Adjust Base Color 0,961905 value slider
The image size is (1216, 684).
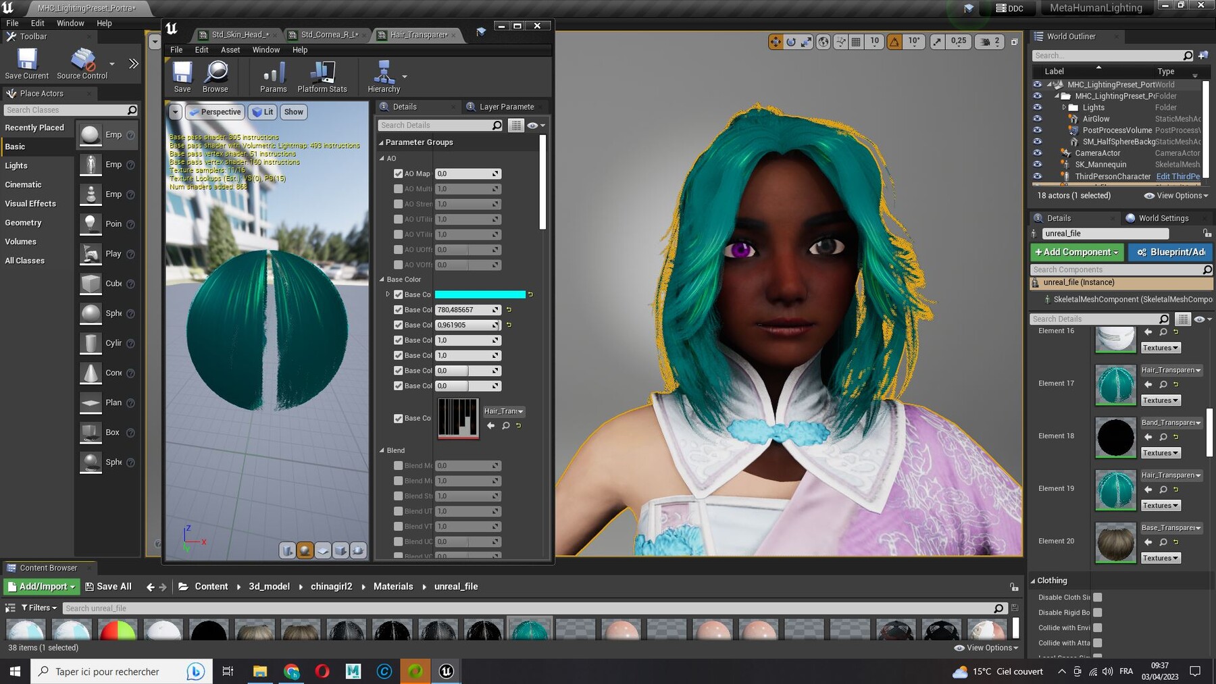468,325
